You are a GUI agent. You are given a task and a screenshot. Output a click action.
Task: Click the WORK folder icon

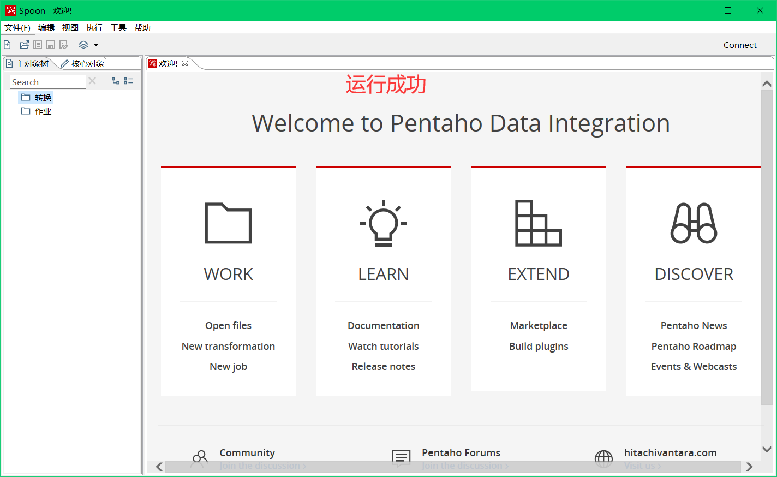228,223
